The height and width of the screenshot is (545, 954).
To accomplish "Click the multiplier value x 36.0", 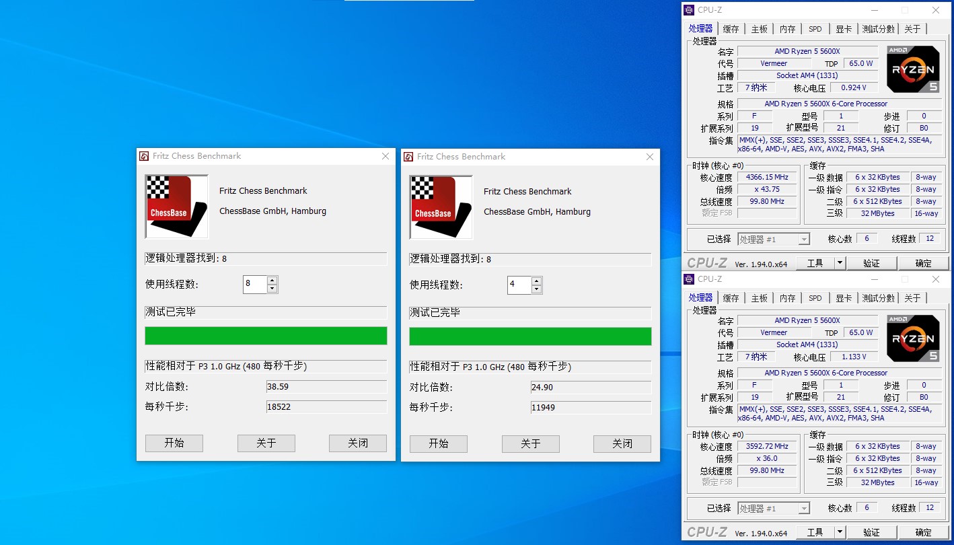I will coord(767,458).
